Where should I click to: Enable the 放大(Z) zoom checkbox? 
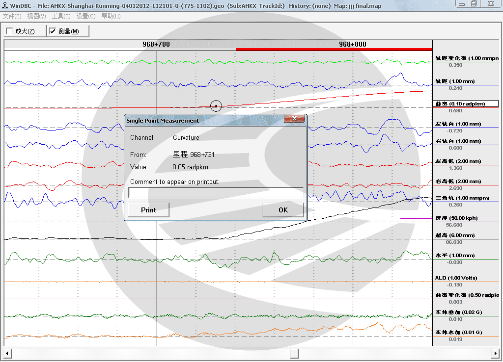(x=10, y=31)
